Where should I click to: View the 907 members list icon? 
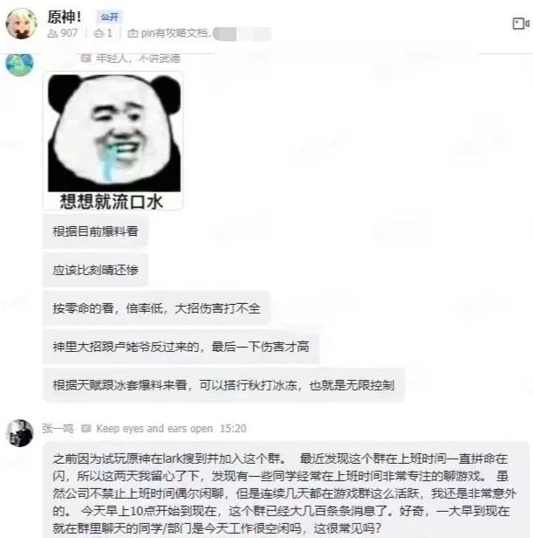pos(52,33)
